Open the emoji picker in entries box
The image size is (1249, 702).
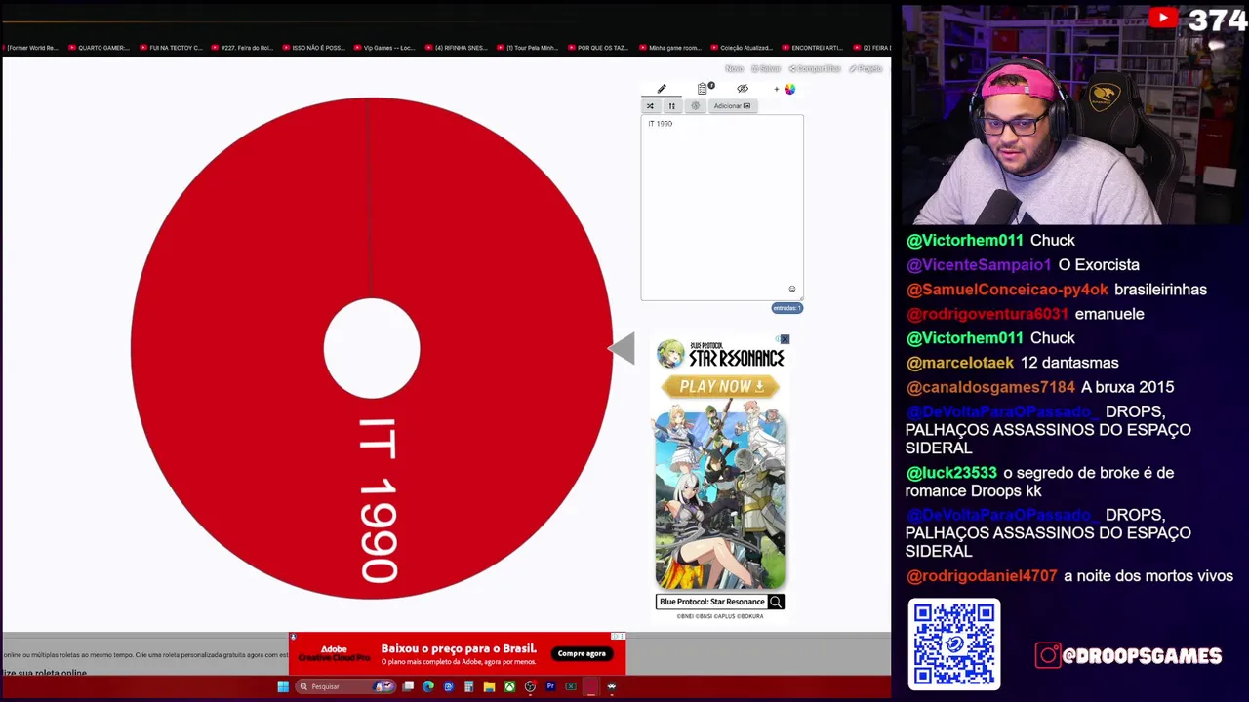tap(792, 289)
